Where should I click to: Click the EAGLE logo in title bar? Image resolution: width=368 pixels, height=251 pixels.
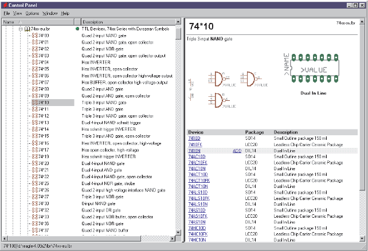(x=5, y=5)
